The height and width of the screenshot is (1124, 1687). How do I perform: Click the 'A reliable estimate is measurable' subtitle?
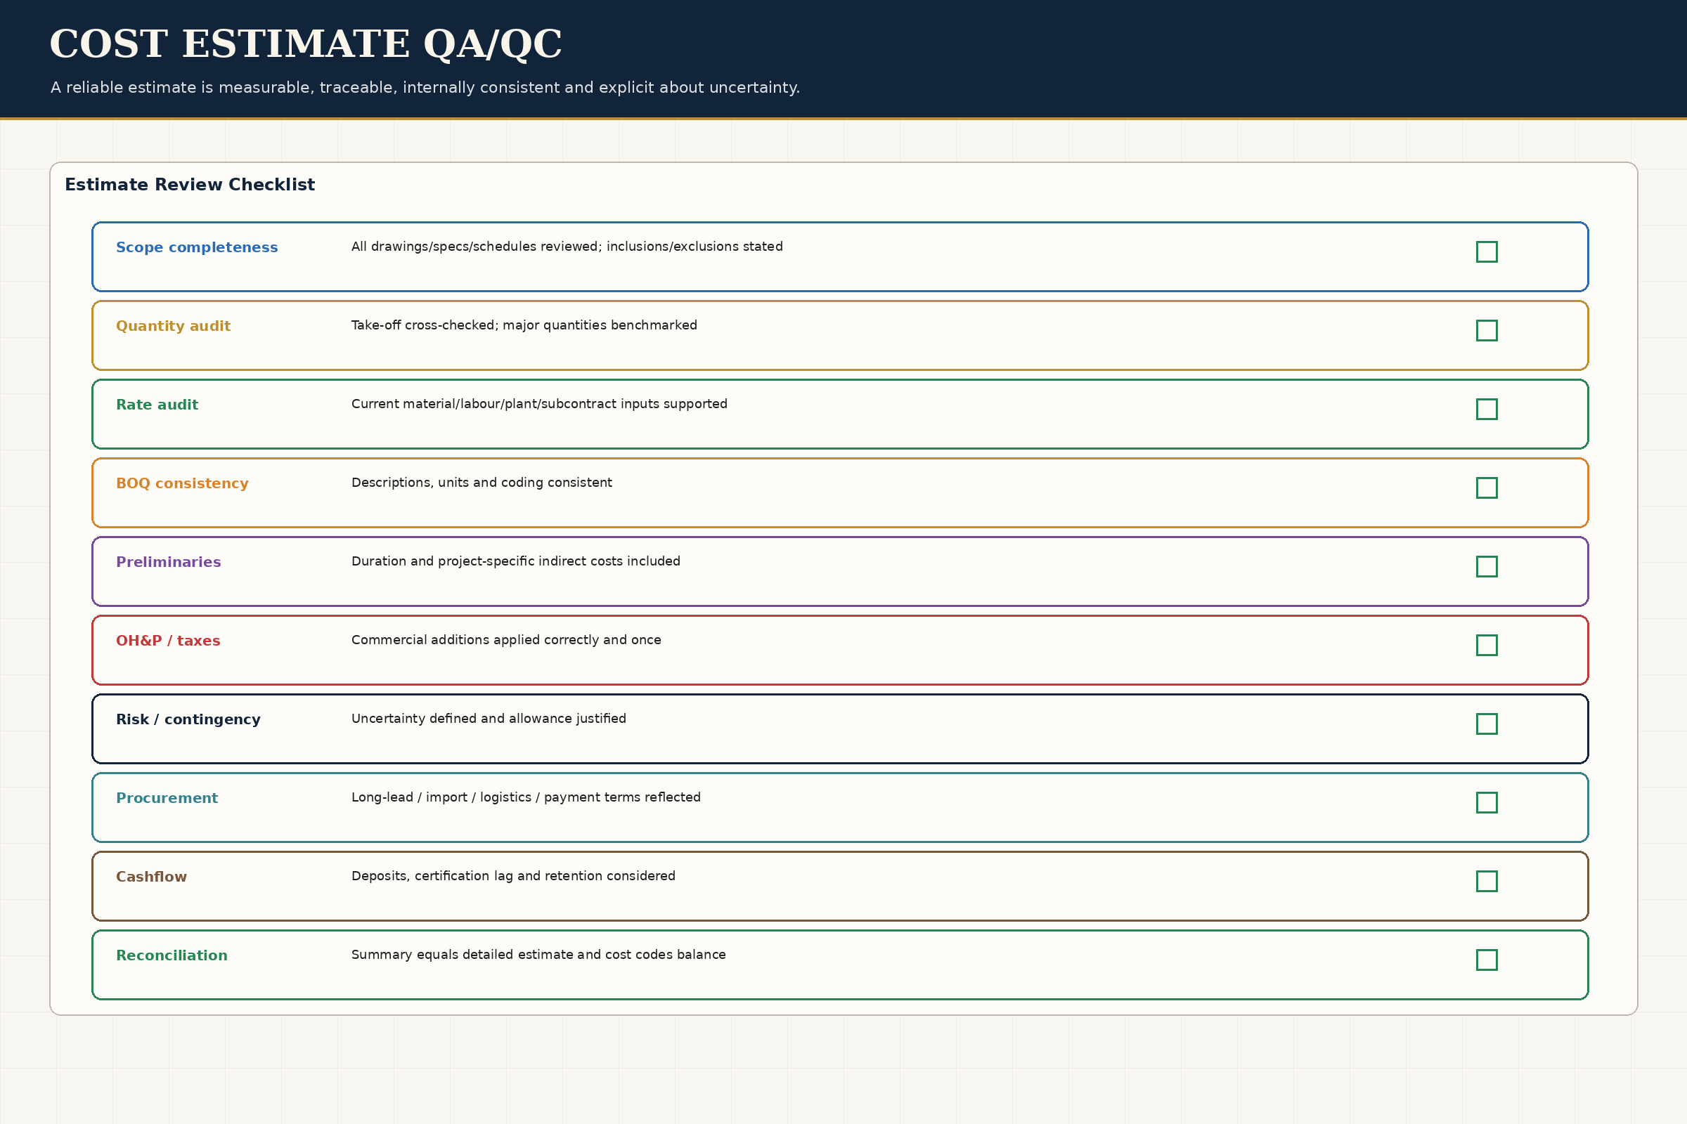click(425, 87)
